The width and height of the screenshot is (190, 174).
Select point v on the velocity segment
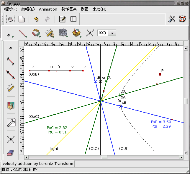click(x=70, y=71)
